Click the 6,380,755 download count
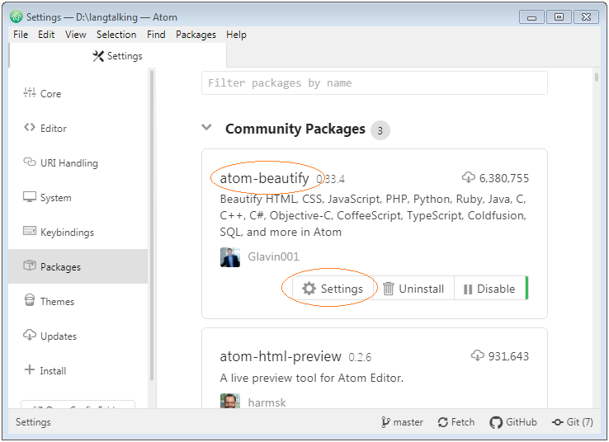Viewport: 609px width, 442px height. click(x=503, y=178)
